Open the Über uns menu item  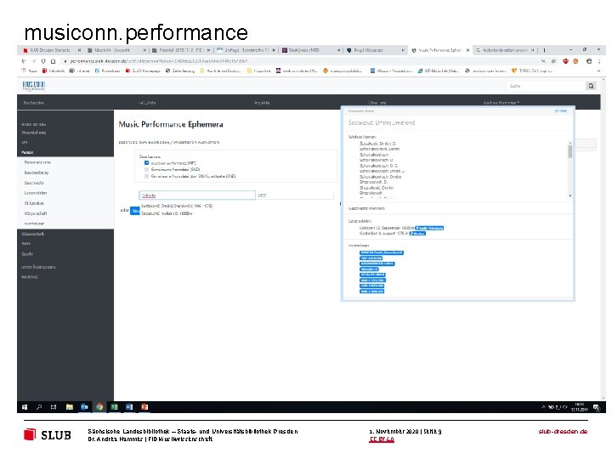(377, 103)
